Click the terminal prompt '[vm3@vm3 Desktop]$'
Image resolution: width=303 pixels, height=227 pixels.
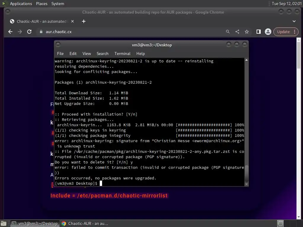76,183
